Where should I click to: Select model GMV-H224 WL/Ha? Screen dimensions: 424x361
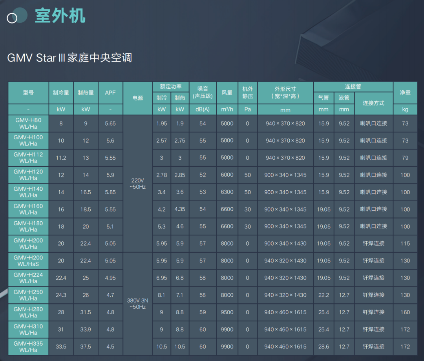pyautogui.click(x=28, y=278)
